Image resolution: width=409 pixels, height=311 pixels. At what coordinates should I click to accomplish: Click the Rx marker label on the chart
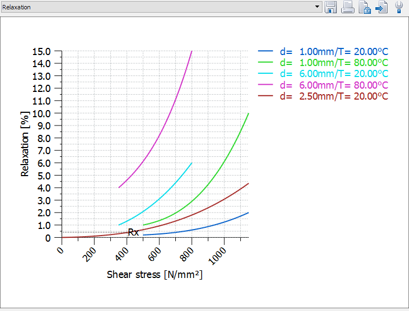pyautogui.click(x=133, y=232)
